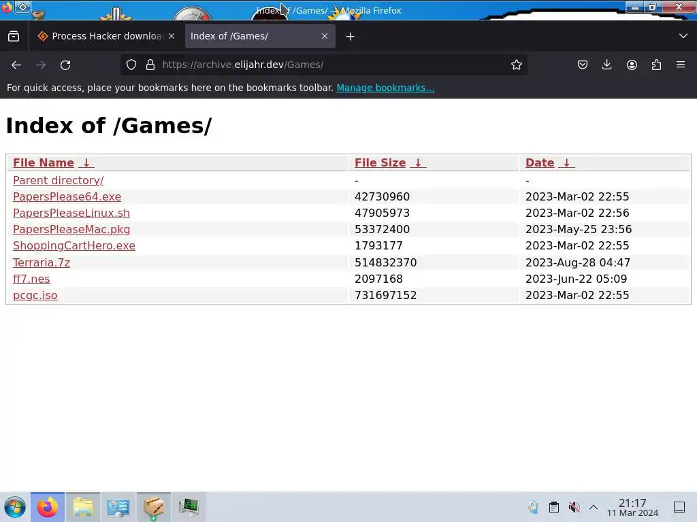Unmute the volume tray icon

[574, 507]
